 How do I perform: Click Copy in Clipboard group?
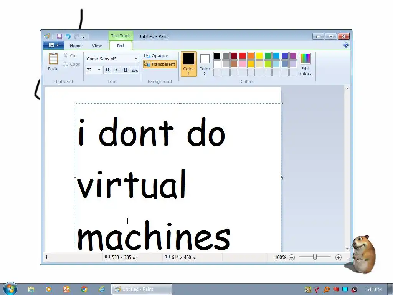pos(71,64)
